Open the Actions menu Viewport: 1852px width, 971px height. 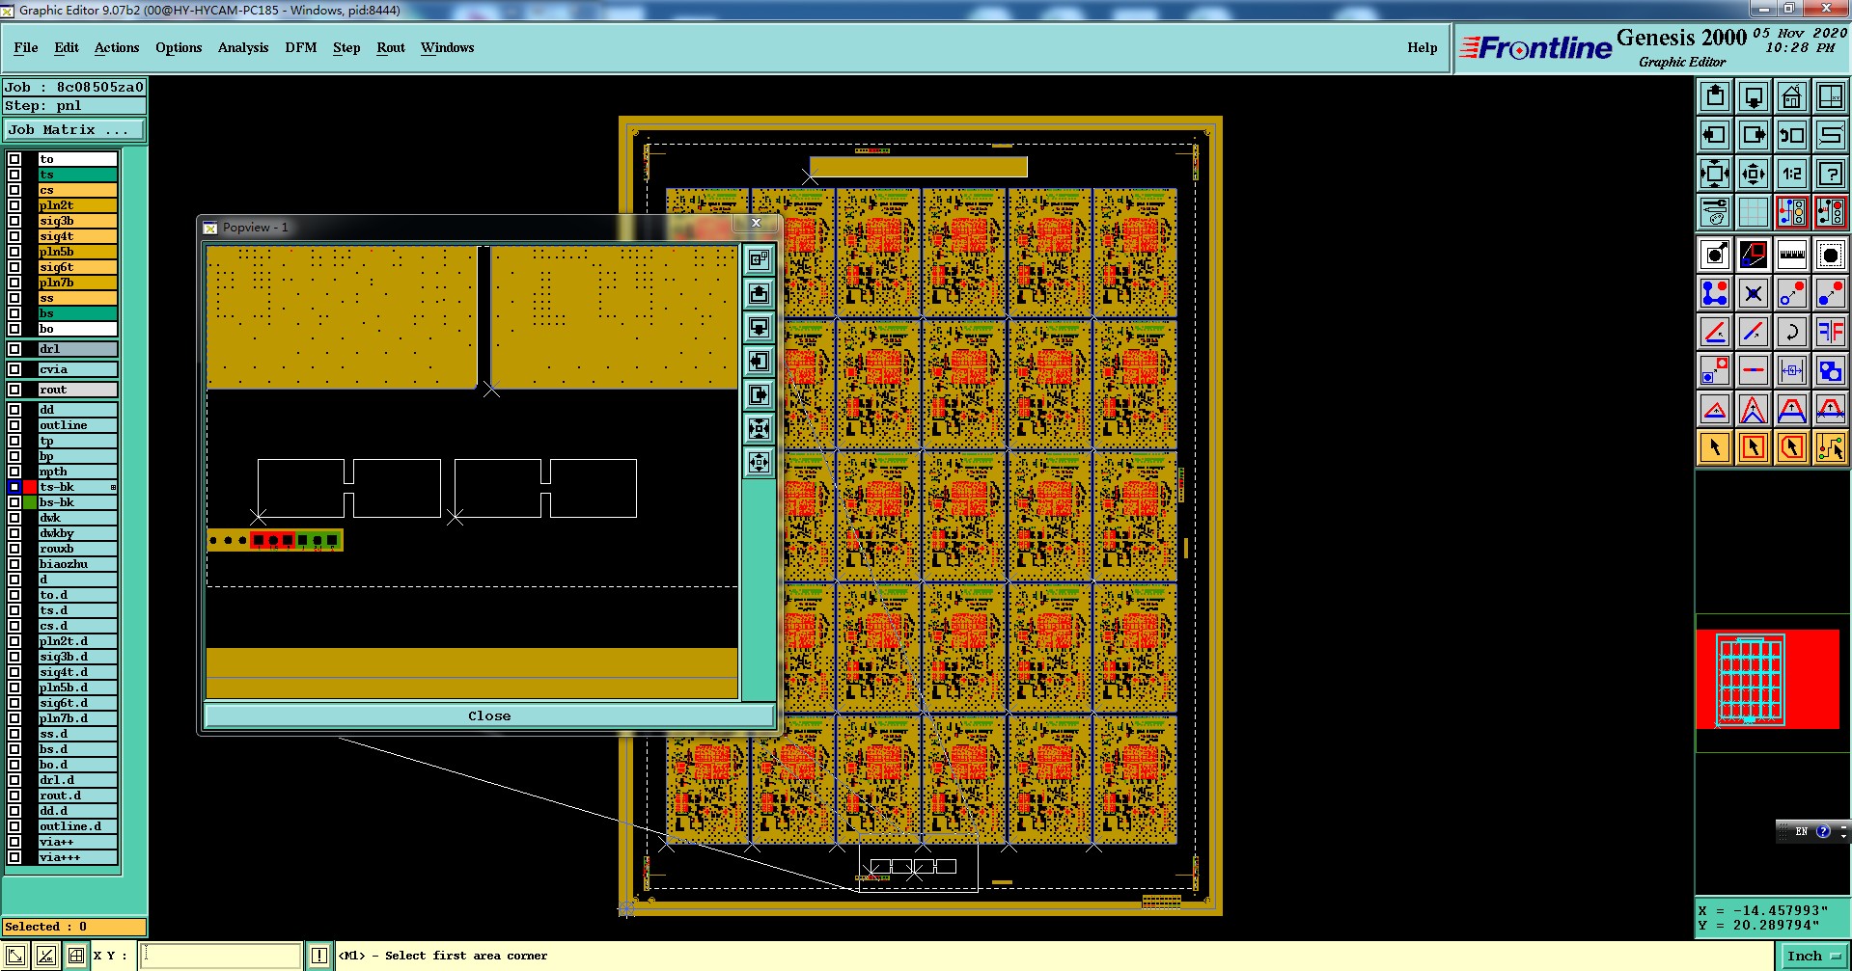click(x=117, y=47)
